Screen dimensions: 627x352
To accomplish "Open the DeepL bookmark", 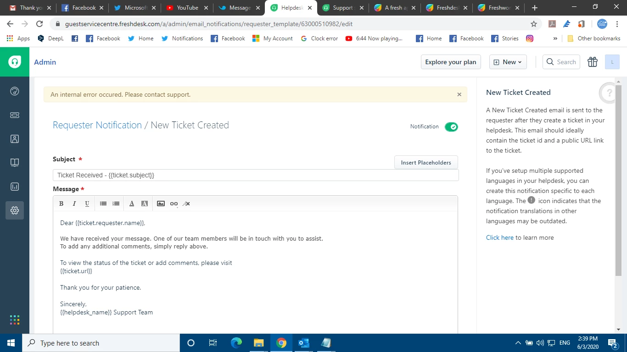I will (x=51, y=38).
